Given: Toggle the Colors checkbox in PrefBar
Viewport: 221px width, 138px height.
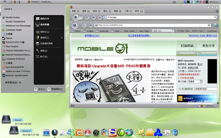Looking at the screenshot, I should (x=73, y=31).
